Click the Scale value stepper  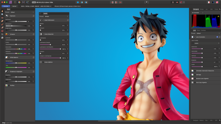219,66
